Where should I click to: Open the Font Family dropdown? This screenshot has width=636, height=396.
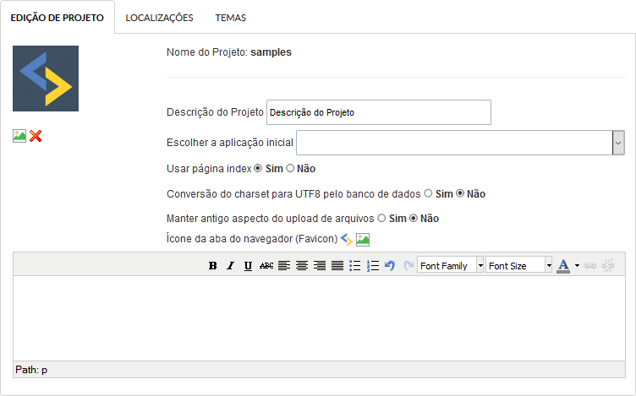click(x=480, y=265)
